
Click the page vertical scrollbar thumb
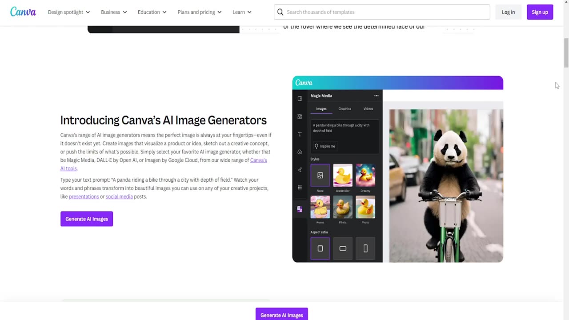point(566,52)
